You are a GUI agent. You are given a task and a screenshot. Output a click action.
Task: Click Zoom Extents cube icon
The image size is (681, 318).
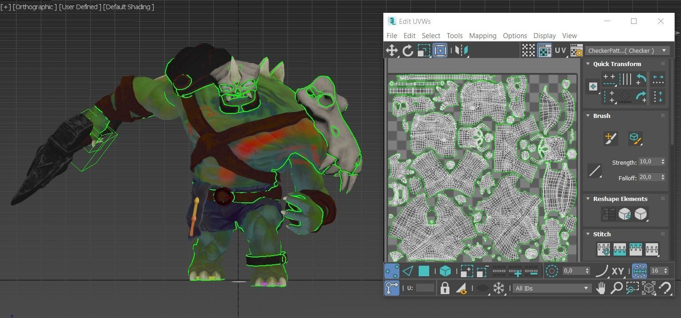click(648, 288)
